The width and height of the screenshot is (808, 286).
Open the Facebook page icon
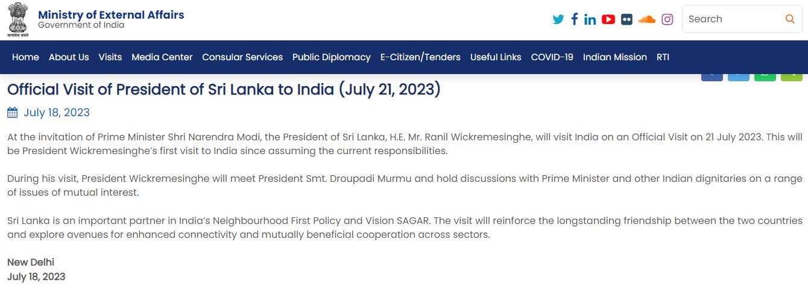(x=575, y=19)
